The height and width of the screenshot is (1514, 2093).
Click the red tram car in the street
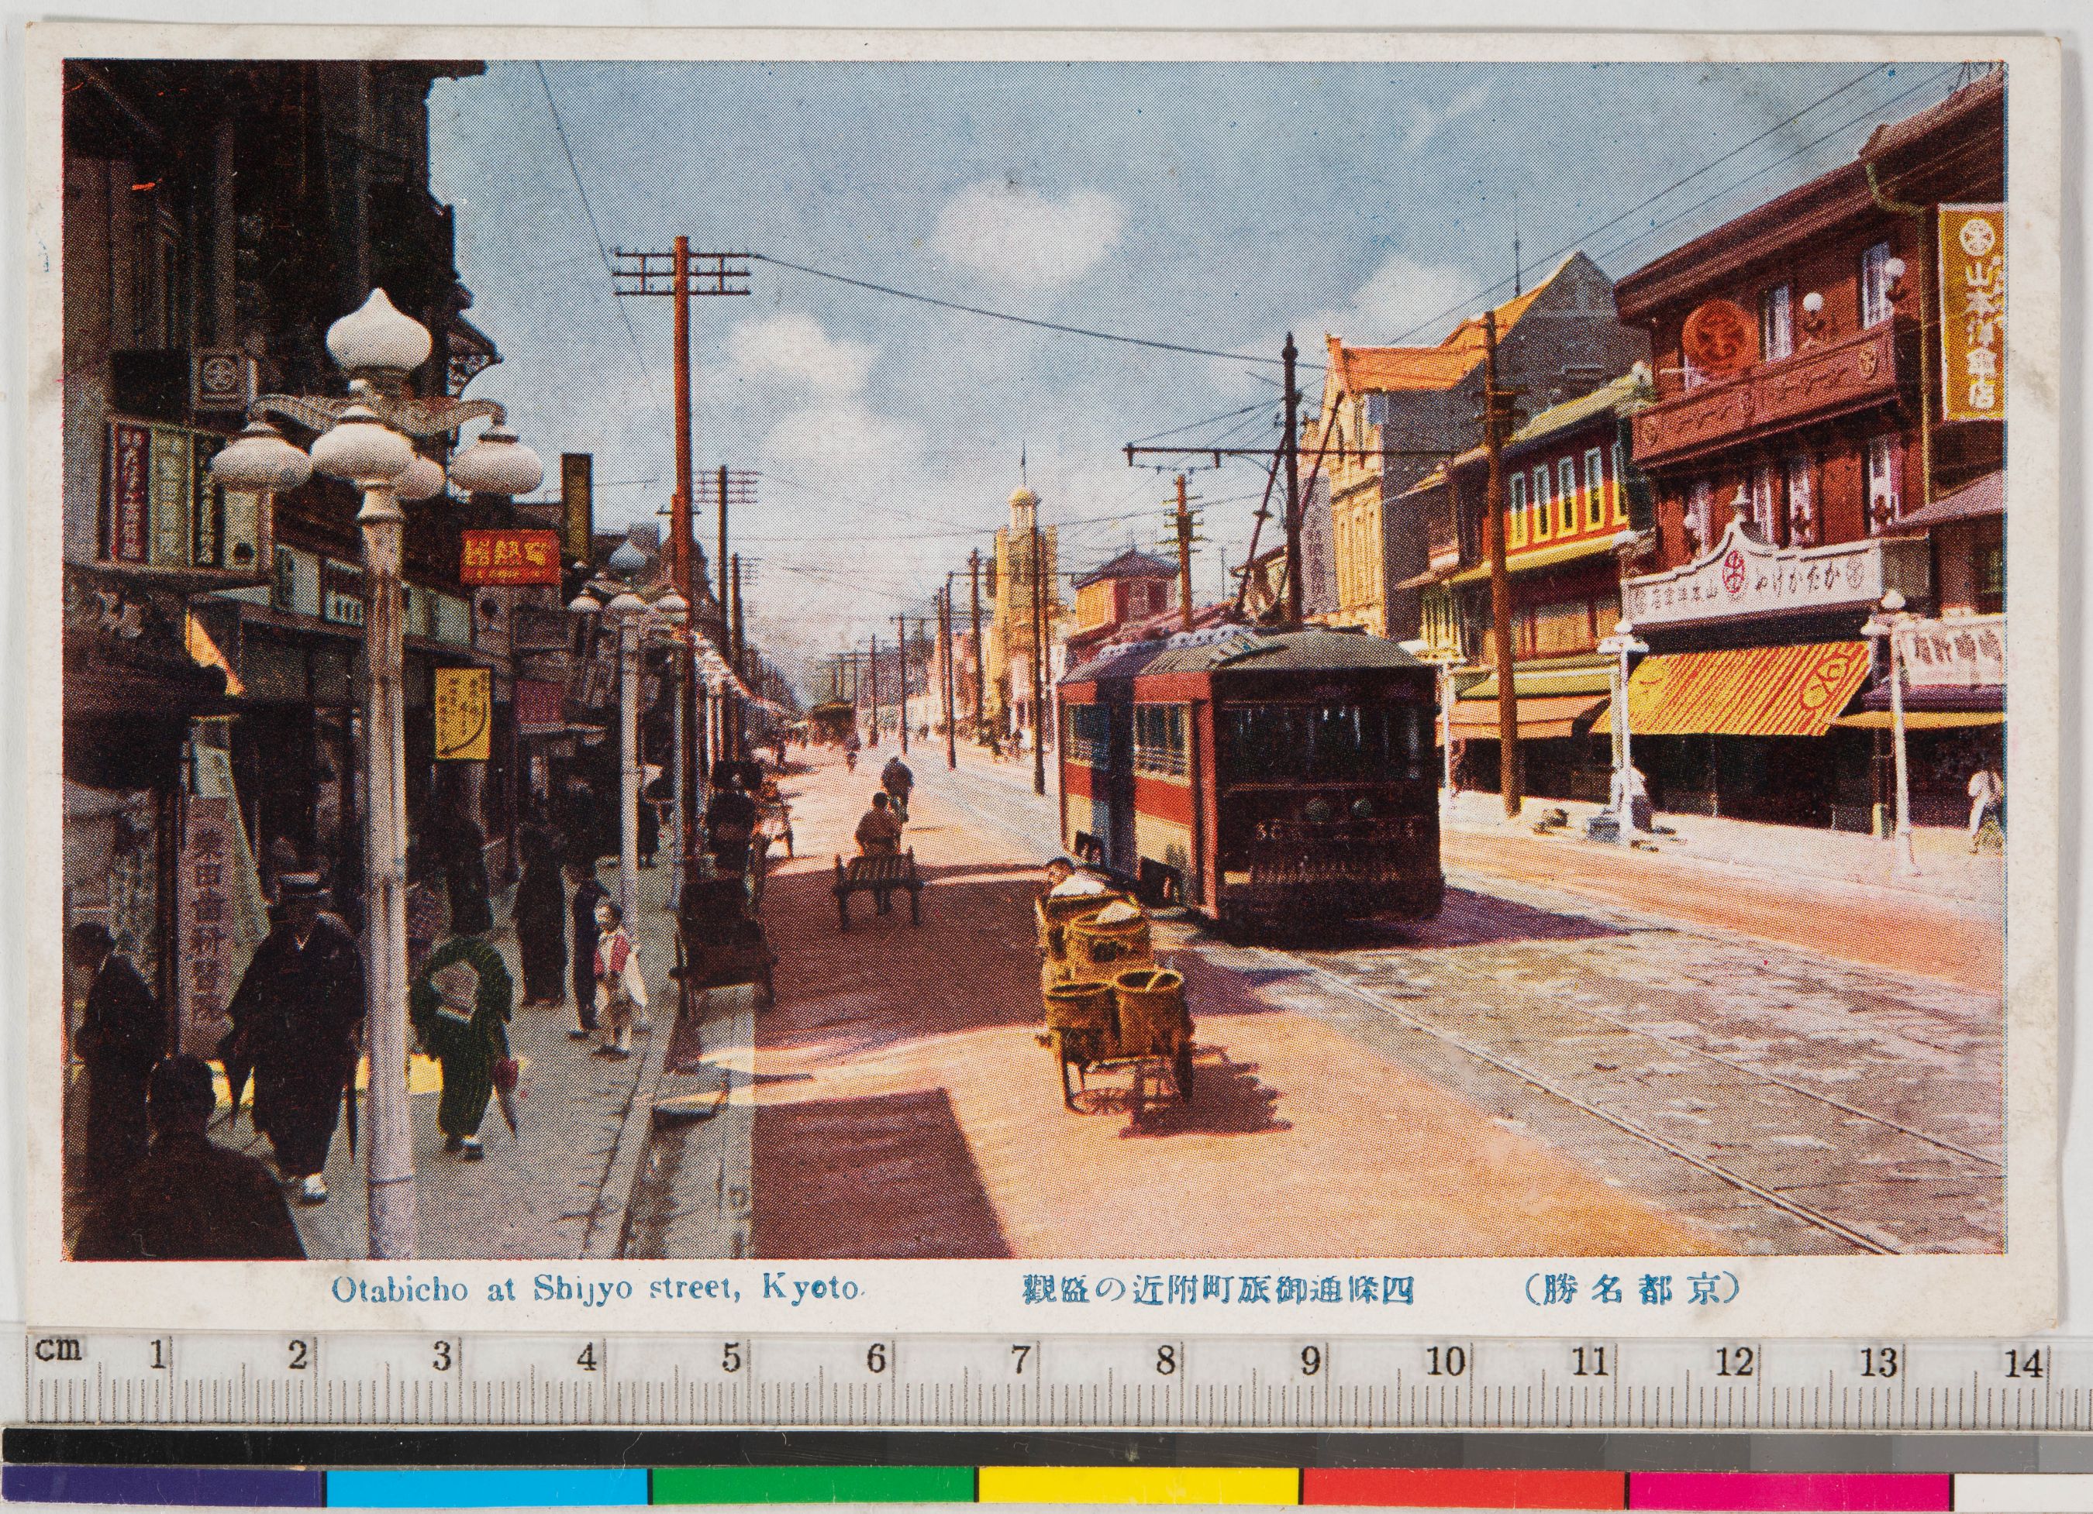pos(1252,775)
